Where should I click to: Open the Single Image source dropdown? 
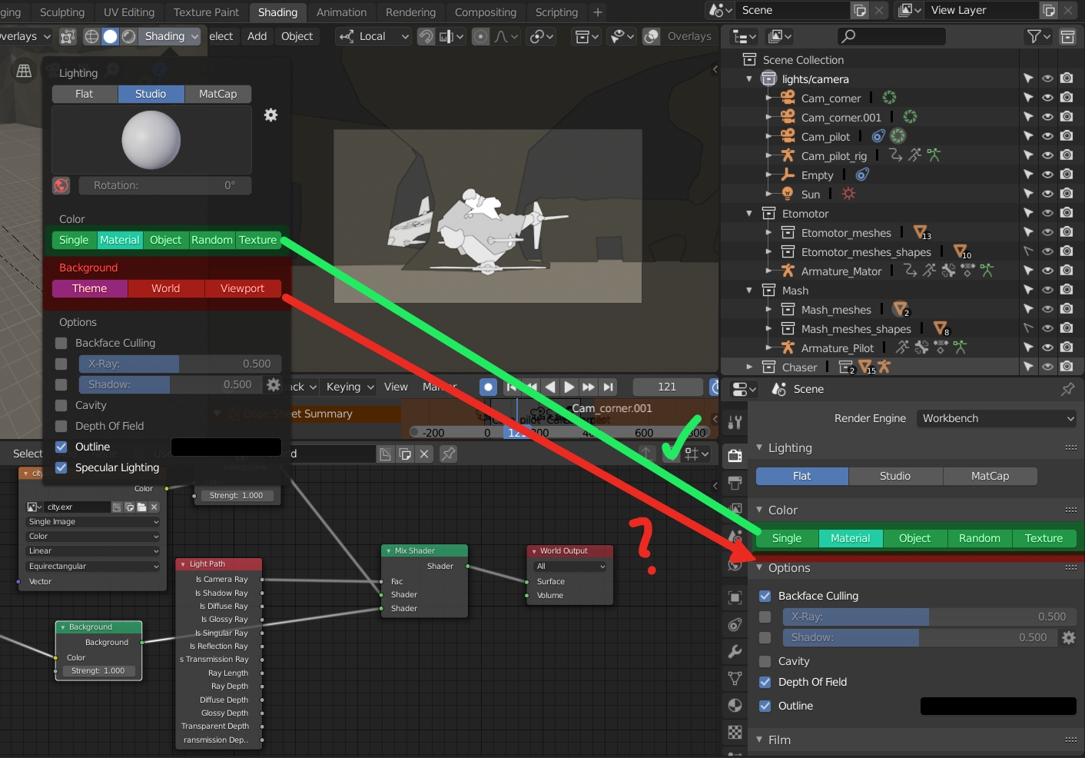[93, 521]
